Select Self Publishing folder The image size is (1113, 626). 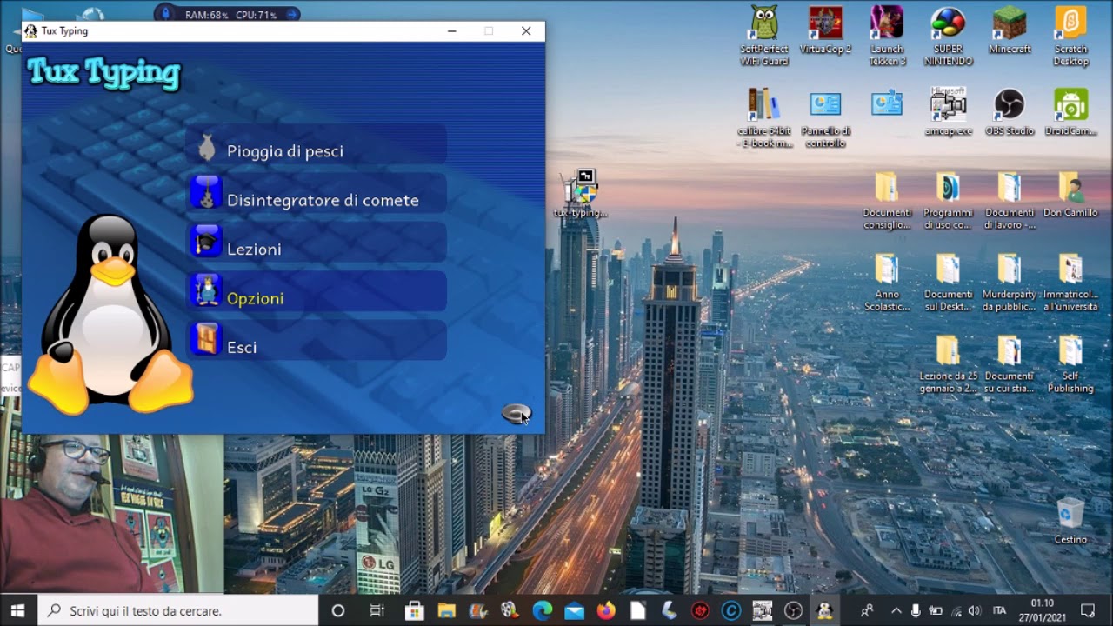click(1070, 363)
